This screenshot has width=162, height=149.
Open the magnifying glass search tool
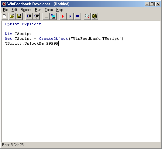coord(87,16)
